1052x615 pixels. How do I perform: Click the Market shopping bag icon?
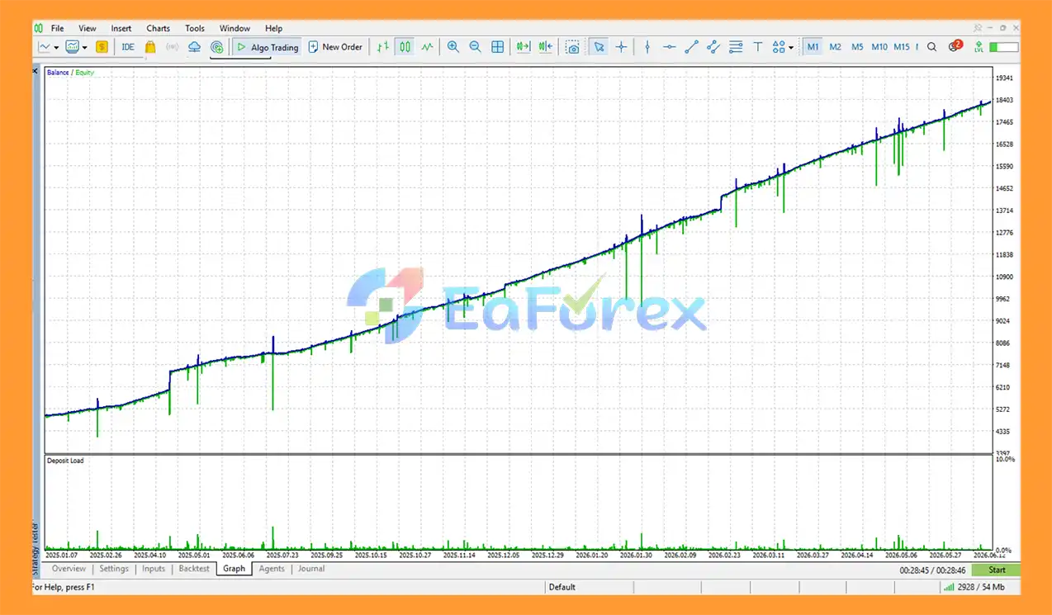(x=150, y=47)
